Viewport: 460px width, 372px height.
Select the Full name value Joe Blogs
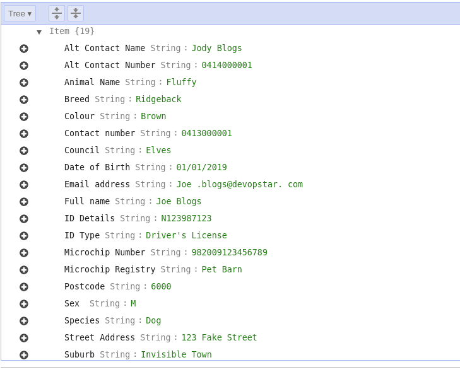(x=179, y=202)
